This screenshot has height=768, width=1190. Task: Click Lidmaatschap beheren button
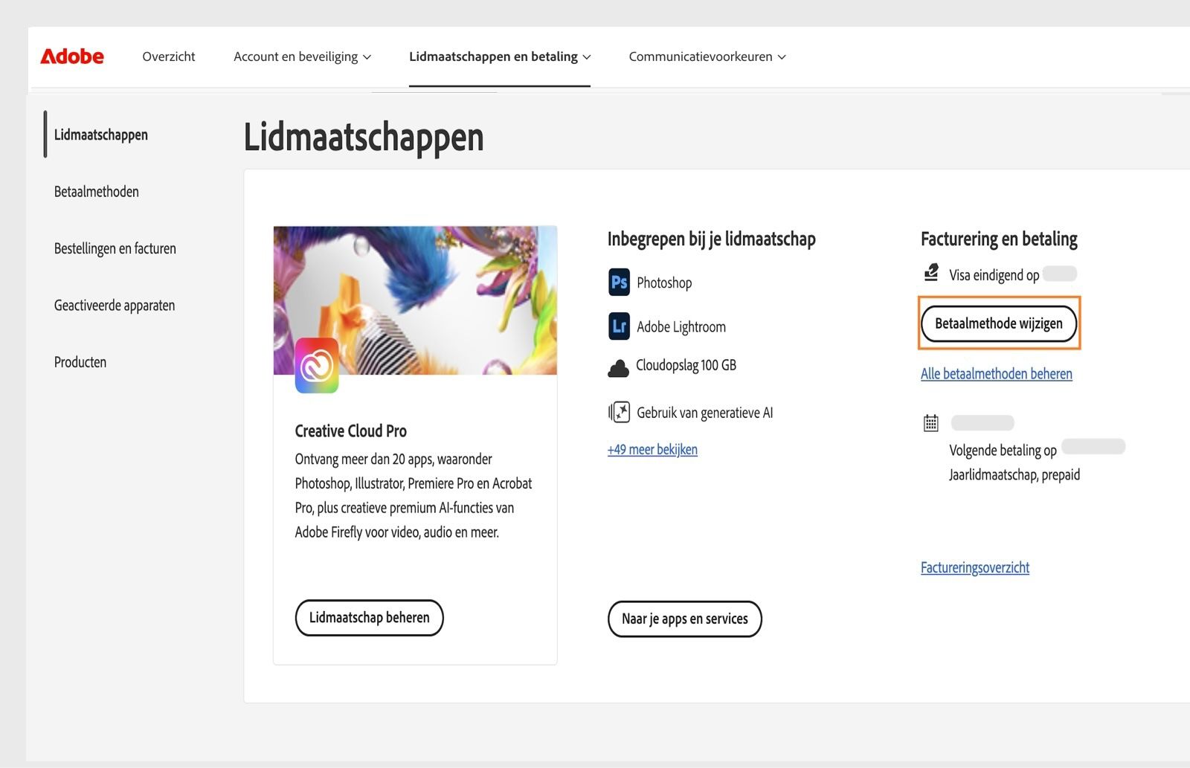pyautogui.click(x=370, y=618)
